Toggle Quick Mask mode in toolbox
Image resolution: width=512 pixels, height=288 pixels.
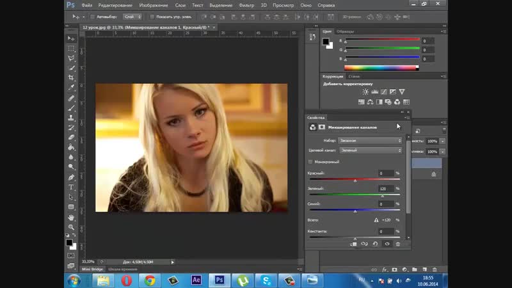(71, 255)
